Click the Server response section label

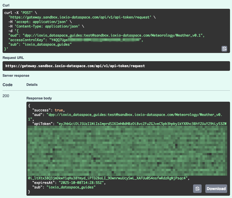(x=16, y=76)
